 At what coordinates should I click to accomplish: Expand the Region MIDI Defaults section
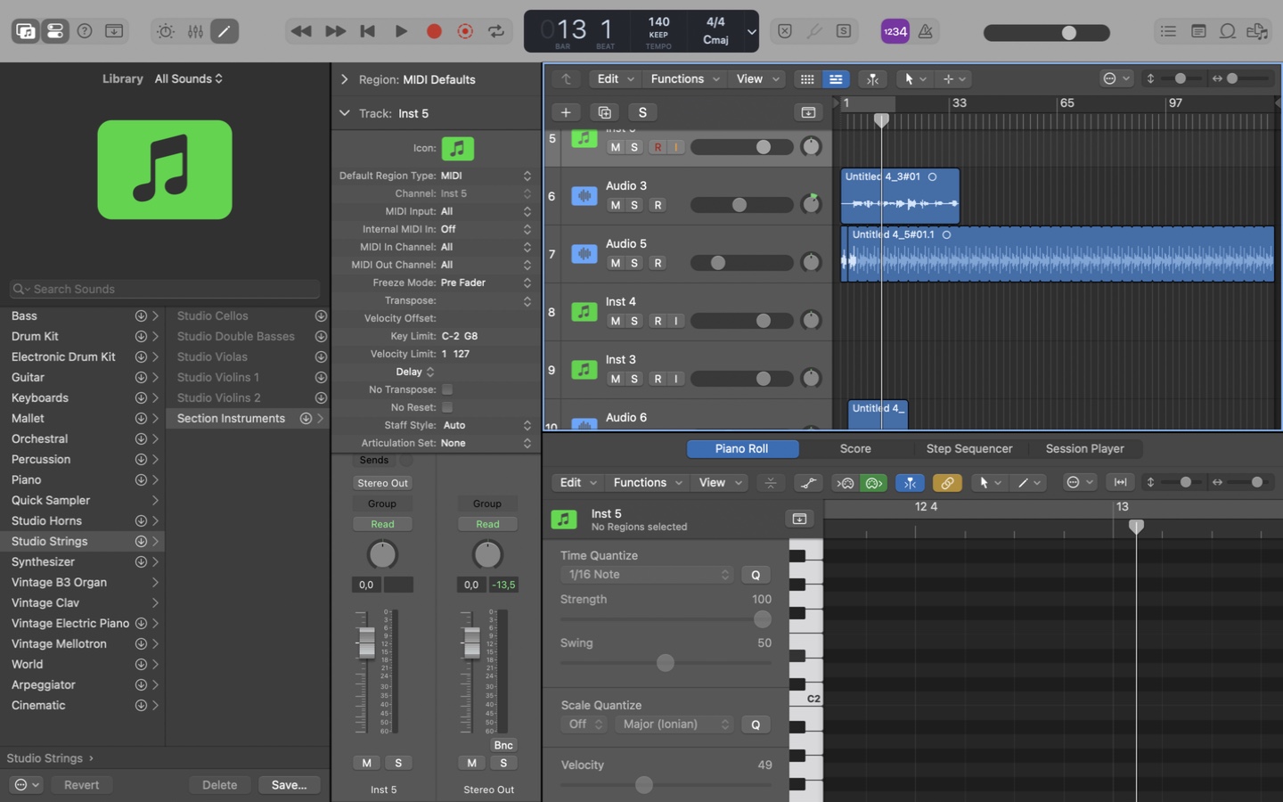[345, 79]
